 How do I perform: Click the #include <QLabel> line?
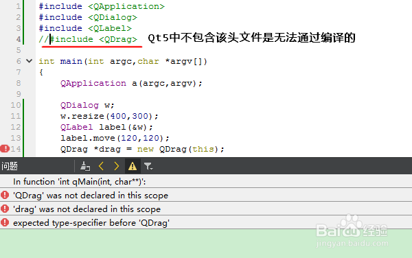(85, 28)
